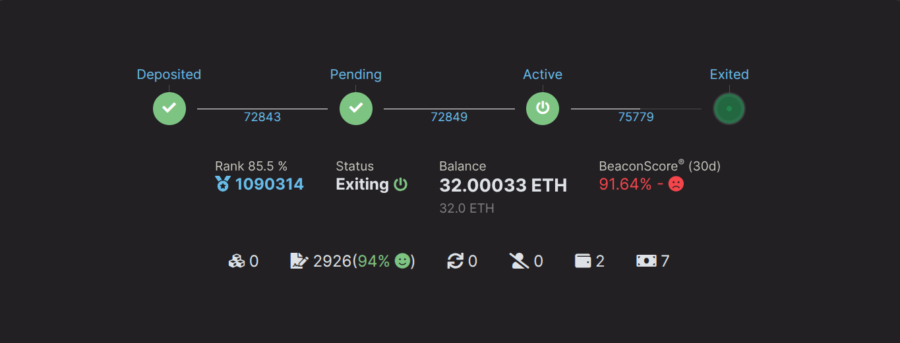Screen dimensions: 900x343
Task: Click the rank number 1090314
Action: 269,184
